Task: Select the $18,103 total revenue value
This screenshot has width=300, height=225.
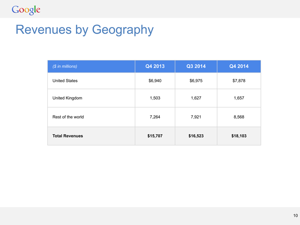Action: (x=239, y=136)
